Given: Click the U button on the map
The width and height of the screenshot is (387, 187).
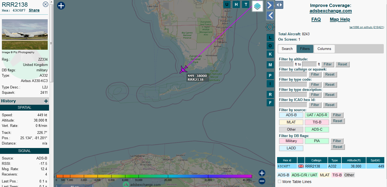Looking at the screenshot, I should 227,4.
